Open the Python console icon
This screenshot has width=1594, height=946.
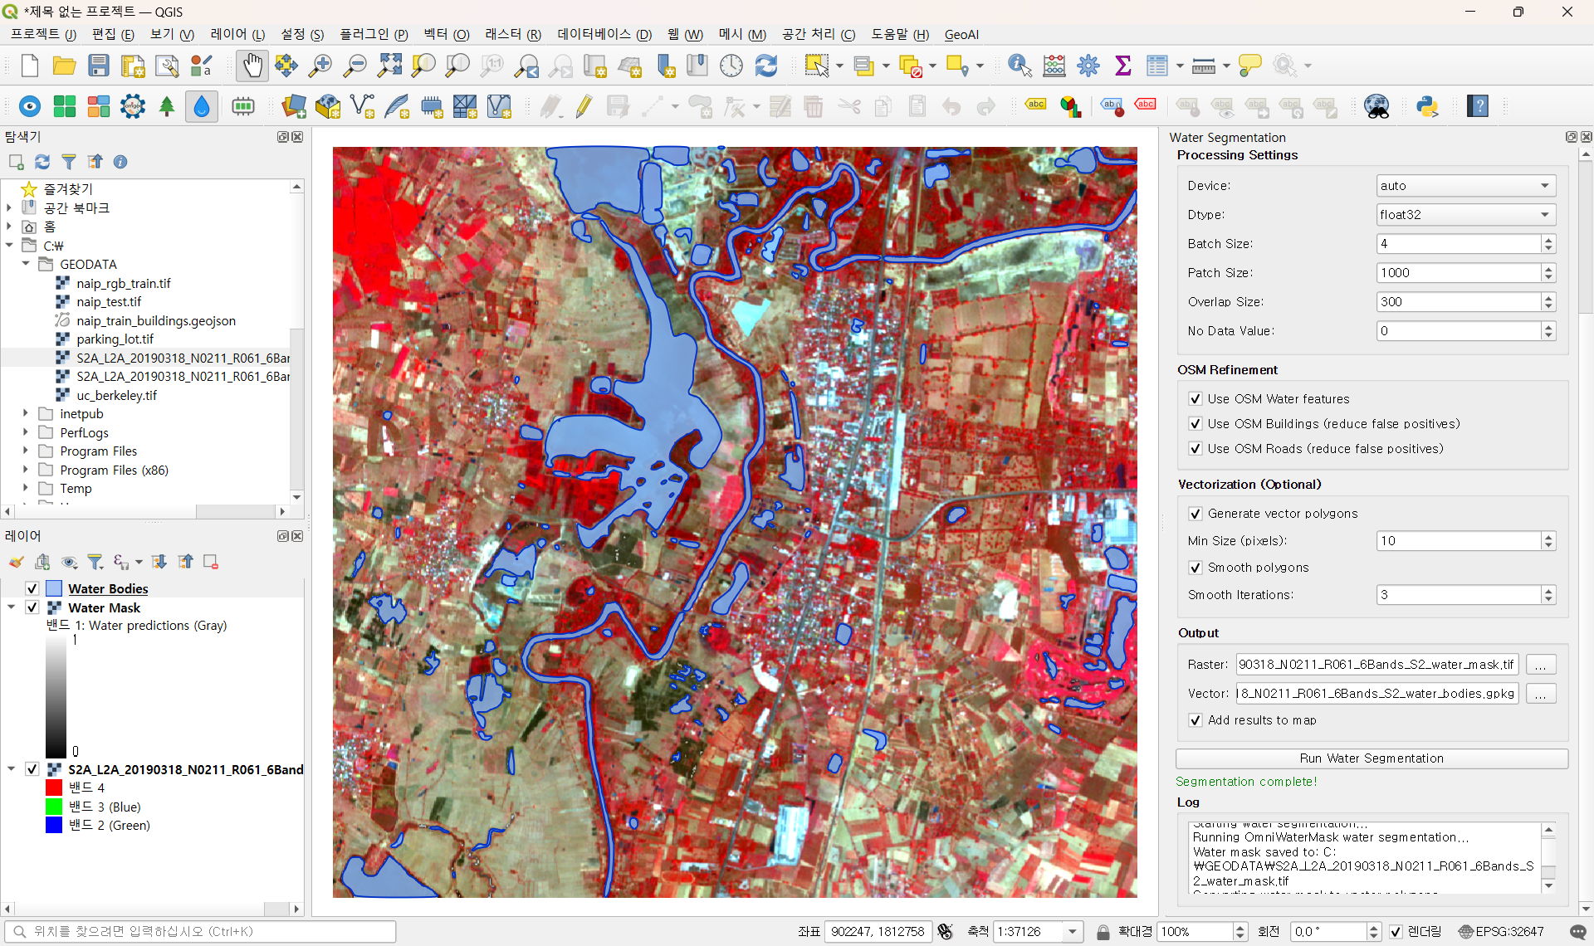pyautogui.click(x=1427, y=106)
